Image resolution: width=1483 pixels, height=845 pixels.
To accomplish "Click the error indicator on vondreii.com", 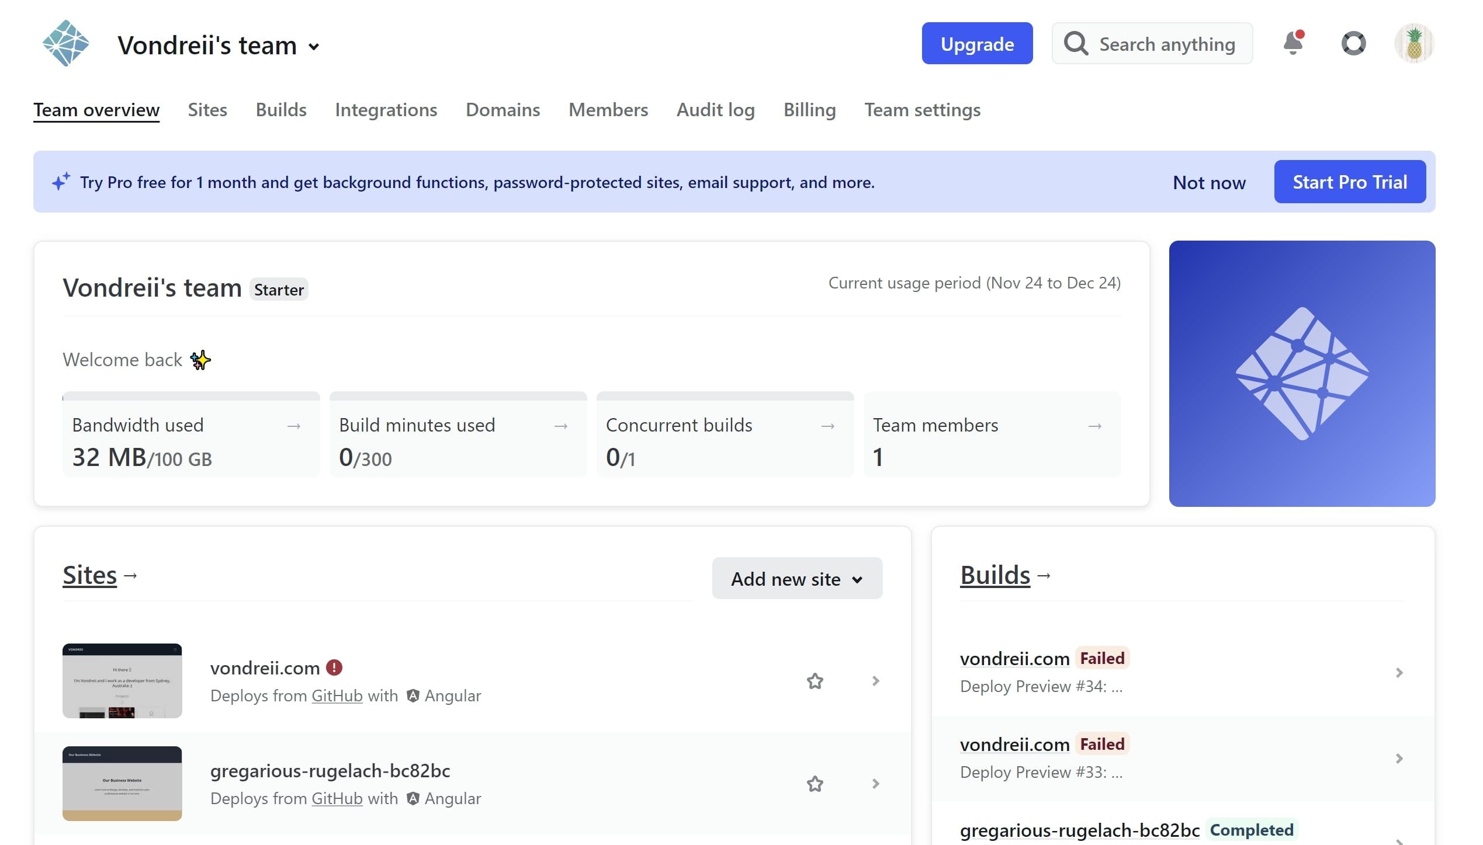I will (x=333, y=667).
